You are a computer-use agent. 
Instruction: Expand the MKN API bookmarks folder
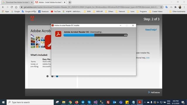(98, 11)
